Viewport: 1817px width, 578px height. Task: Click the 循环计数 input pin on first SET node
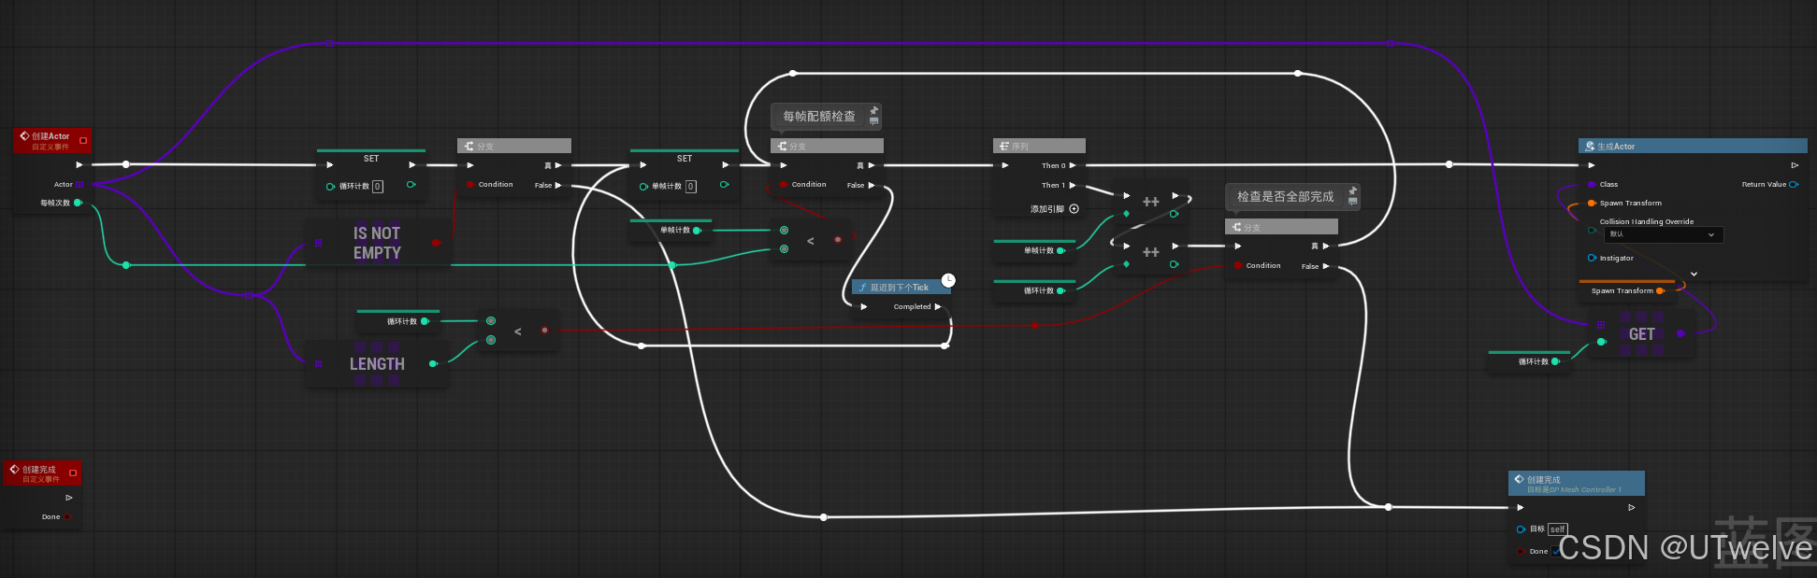coord(330,187)
